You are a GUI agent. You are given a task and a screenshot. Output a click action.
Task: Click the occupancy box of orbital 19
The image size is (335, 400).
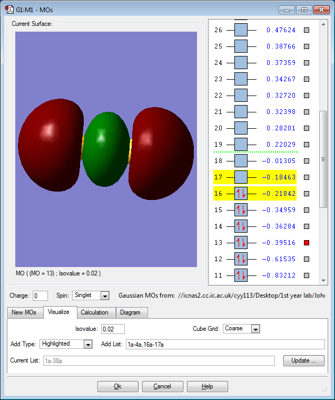click(x=241, y=145)
